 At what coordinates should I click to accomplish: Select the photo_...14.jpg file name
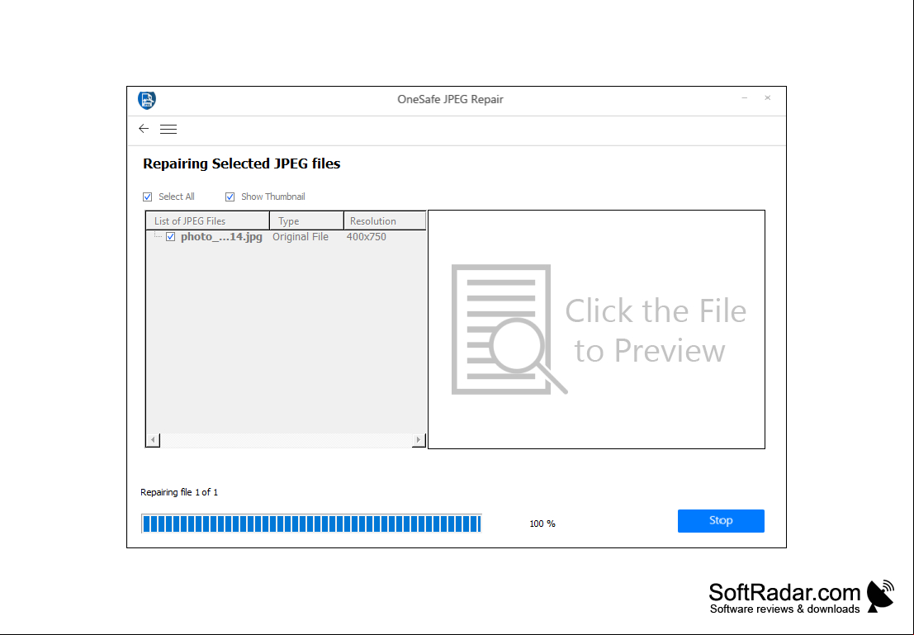221,237
